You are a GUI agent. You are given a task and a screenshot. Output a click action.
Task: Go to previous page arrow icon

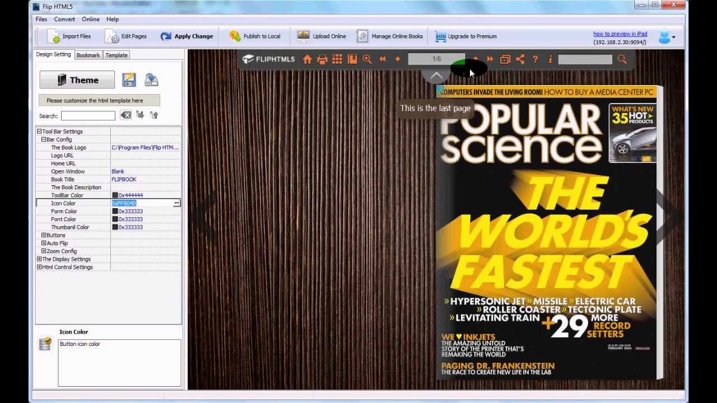[398, 59]
